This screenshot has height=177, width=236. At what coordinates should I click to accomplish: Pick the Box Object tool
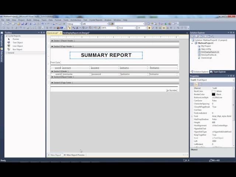(x=17, y=49)
